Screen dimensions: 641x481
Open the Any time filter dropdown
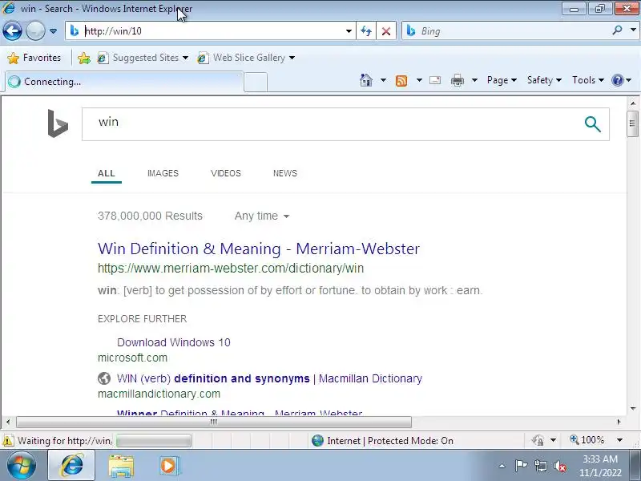pos(262,216)
